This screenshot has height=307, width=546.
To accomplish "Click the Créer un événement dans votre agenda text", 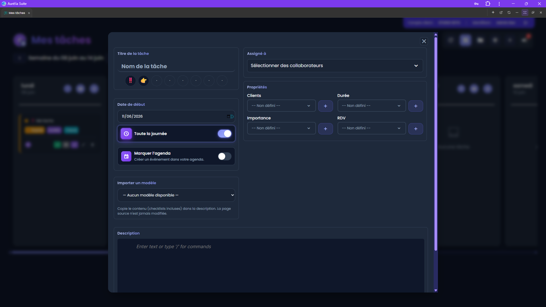I will (x=169, y=159).
